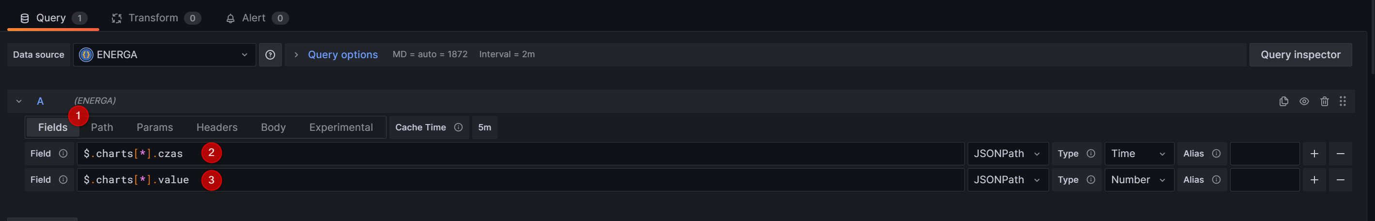Click the drag handle for query A
The height and width of the screenshot is (221, 1375).
coord(1343,101)
